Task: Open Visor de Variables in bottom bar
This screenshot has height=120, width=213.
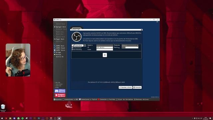Action: point(124,99)
